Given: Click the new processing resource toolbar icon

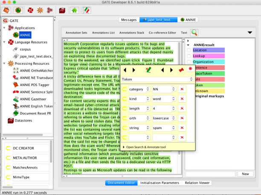Looking at the screenshot, I should click(x=40, y=10).
